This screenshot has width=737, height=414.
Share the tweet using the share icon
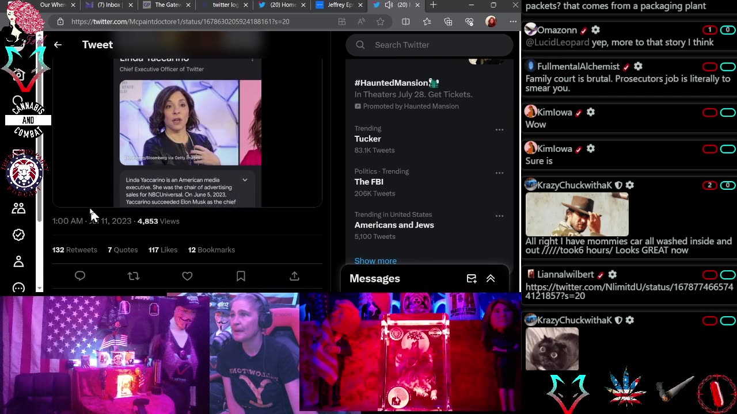294,276
